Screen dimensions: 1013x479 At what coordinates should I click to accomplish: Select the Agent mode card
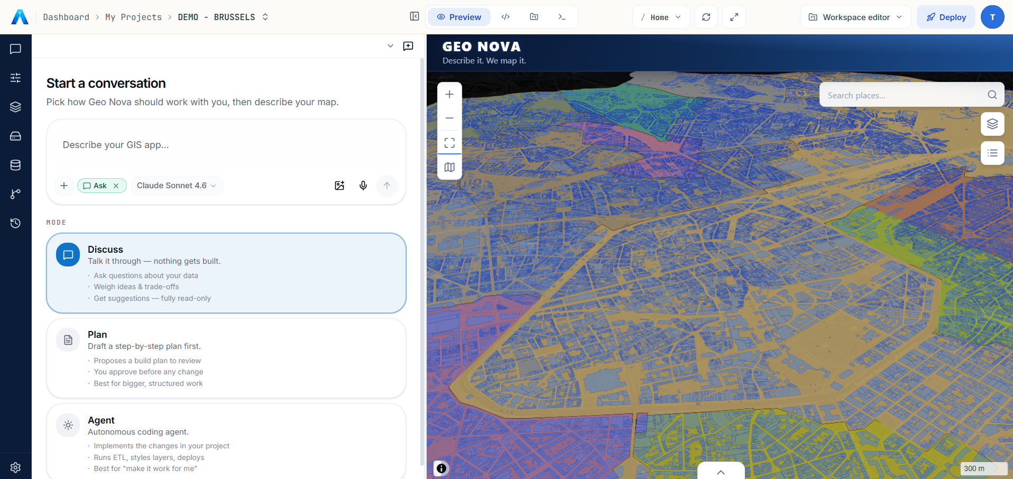click(226, 442)
